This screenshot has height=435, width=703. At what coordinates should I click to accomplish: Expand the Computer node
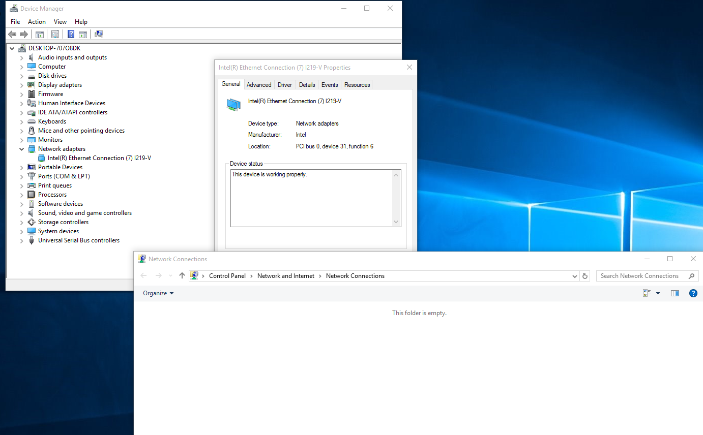click(21, 67)
